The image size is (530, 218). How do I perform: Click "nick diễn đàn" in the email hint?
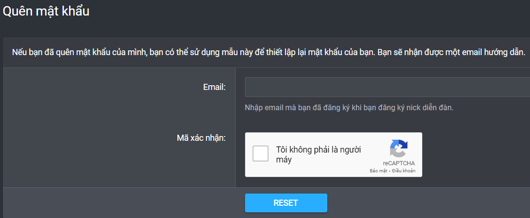(x=431, y=108)
